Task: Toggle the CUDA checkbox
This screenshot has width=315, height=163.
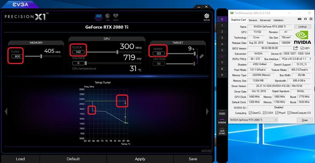Action: tap(264, 113)
